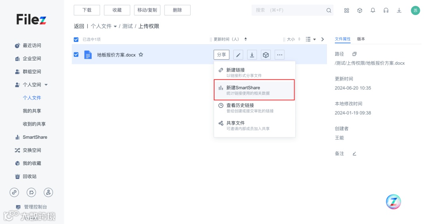Click the link icon button in the sidebar's bottom row
Screen dimensions: 427x224
tap(14, 192)
